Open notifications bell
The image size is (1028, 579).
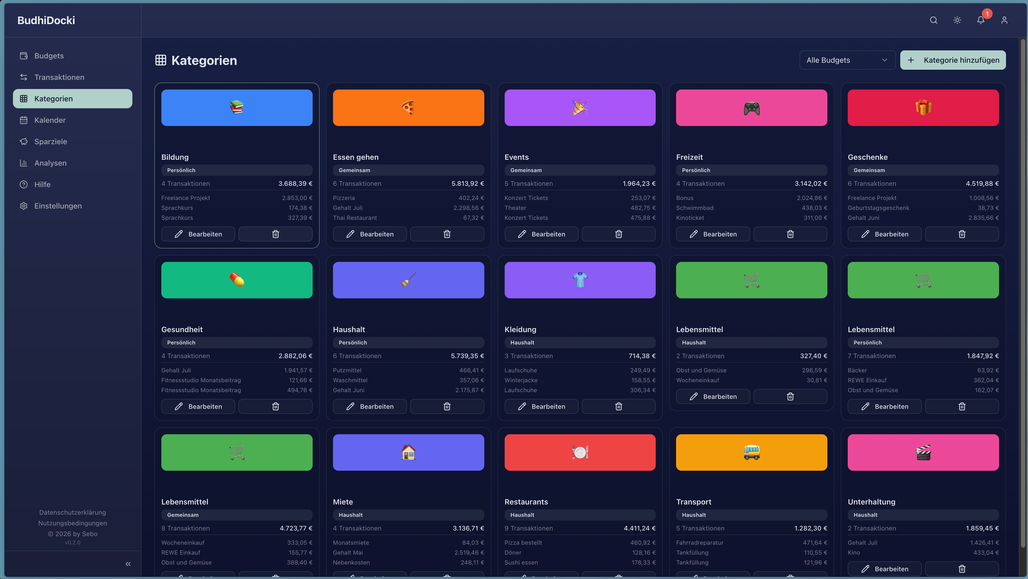(981, 20)
